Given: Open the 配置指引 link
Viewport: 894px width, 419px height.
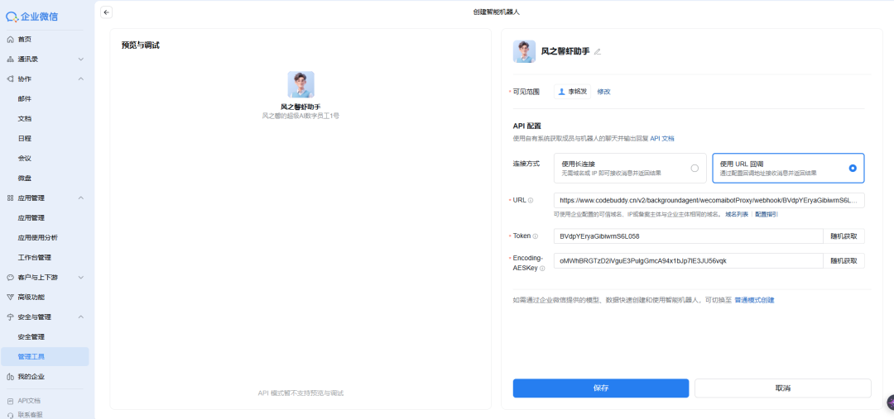Looking at the screenshot, I should pos(767,215).
